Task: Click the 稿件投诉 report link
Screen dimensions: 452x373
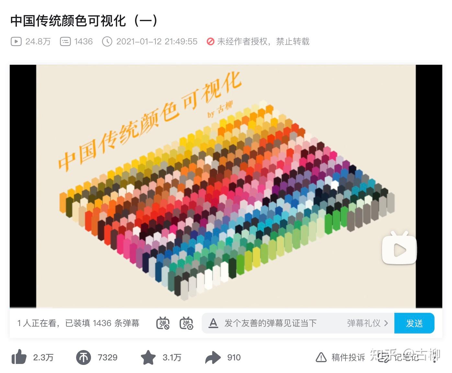Action: [348, 357]
